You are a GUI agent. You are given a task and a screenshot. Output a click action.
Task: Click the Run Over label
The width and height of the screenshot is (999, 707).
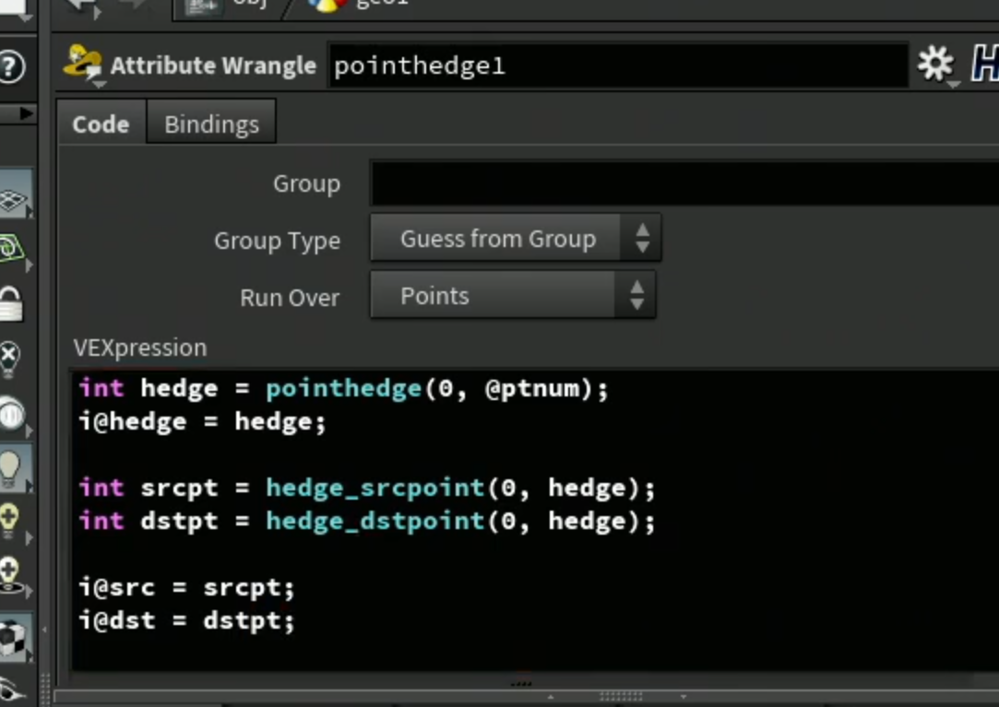(290, 298)
